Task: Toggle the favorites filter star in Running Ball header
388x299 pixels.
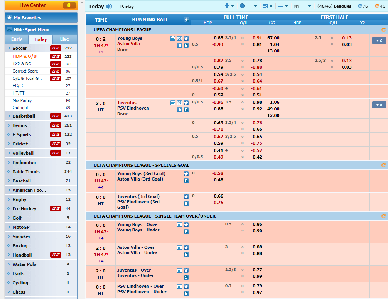Action: tap(187, 20)
